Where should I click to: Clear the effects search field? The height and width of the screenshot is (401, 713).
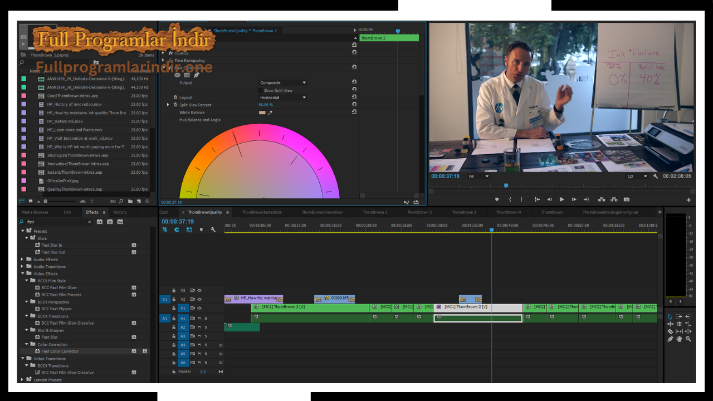tap(89, 222)
